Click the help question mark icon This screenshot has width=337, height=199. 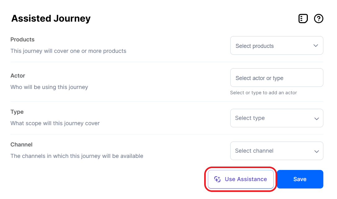319,19
